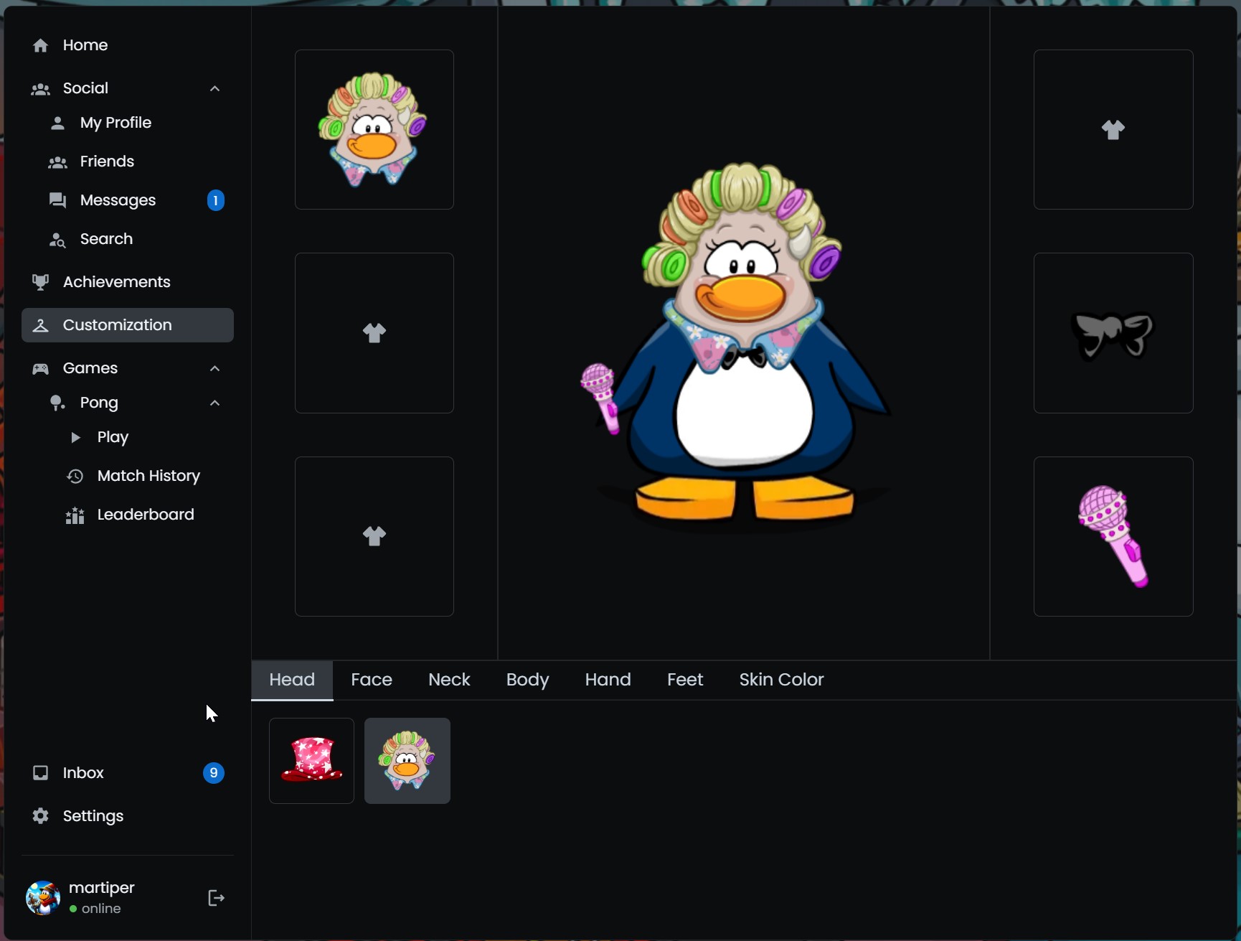Switch to the Face tab
Viewport: 1241px width, 941px height.
click(x=371, y=680)
